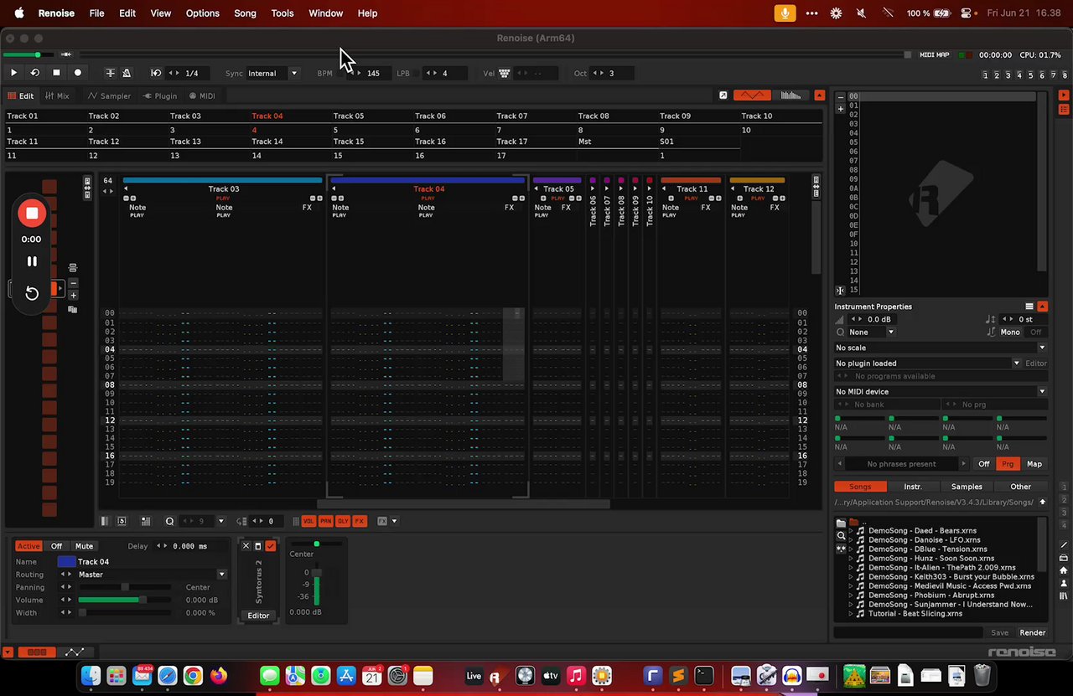The image size is (1073, 696).
Task: Click the Panning slider for Track 04
Action: [x=125, y=587]
